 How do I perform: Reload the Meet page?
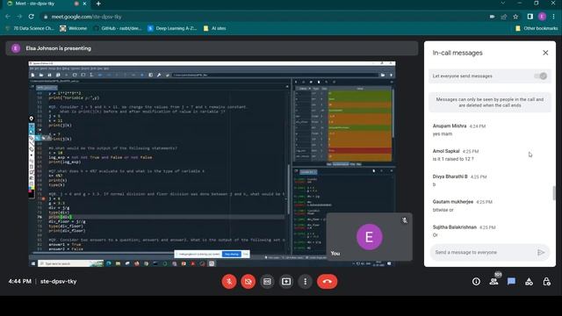32,17
